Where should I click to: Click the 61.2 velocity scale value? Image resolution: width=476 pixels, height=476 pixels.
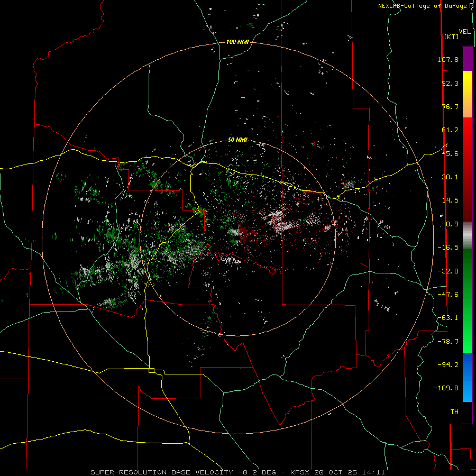pos(450,130)
